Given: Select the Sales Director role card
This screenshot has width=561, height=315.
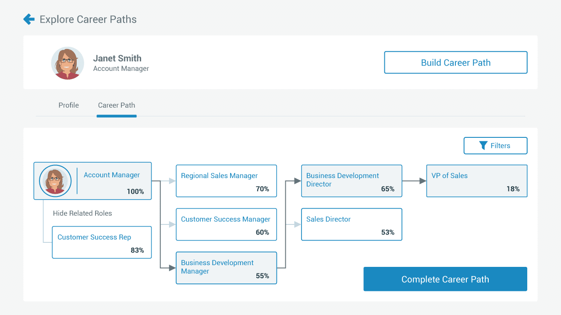Looking at the screenshot, I should click(x=352, y=224).
